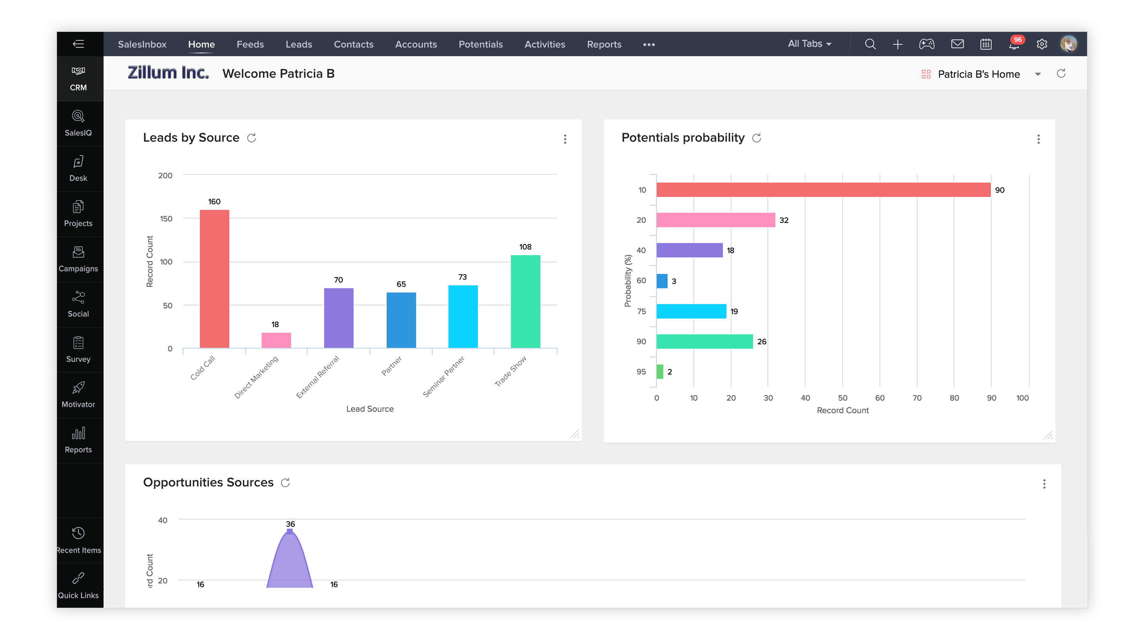Expand the All Tabs dropdown
Image resolution: width=1144 pixels, height=640 pixels.
coord(809,44)
